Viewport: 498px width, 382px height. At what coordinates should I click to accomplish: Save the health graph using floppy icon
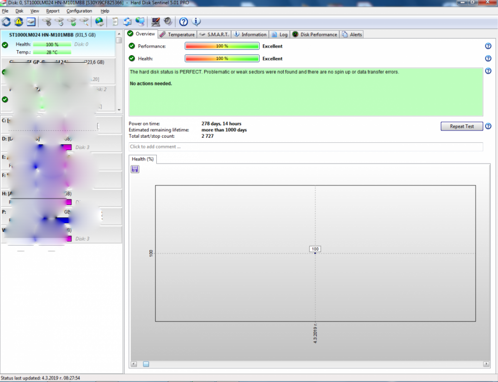135,169
